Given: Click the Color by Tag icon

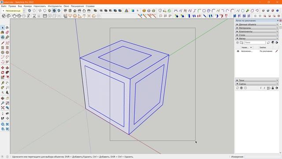Looking at the screenshot, I should click(x=273, y=42).
